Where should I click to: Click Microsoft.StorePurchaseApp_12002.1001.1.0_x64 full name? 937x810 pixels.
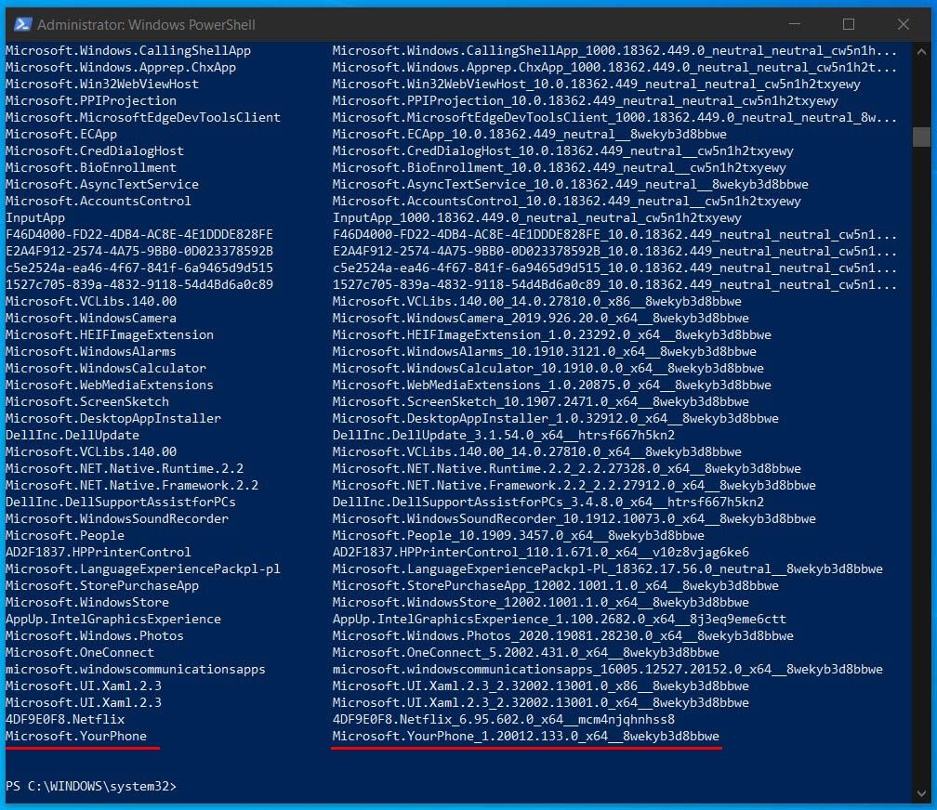click(556, 585)
